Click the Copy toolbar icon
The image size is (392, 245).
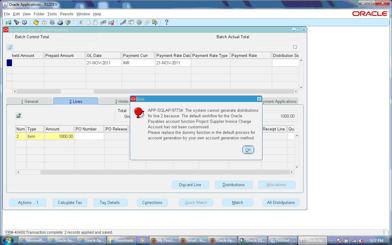[x=88, y=22]
